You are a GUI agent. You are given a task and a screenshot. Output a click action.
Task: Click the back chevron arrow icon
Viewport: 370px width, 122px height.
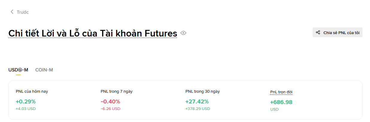(x=12, y=12)
